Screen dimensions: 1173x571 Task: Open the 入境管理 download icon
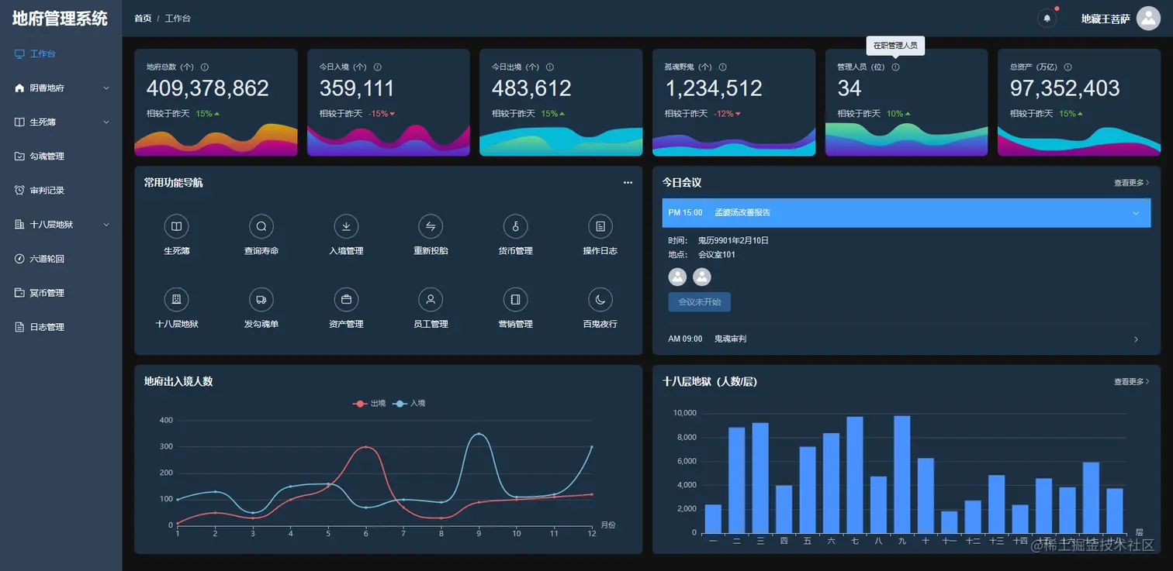pyautogui.click(x=346, y=226)
